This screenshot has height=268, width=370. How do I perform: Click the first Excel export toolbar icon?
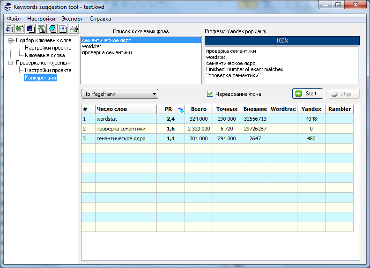coord(20,29)
